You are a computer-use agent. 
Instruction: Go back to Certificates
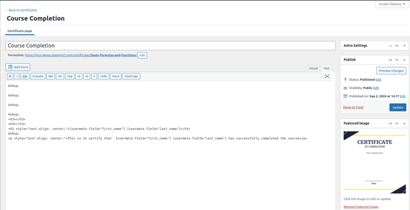[x=21, y=10]
